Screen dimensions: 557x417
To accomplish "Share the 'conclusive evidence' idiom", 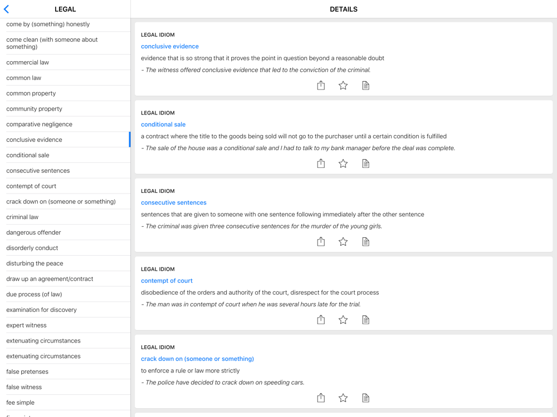I will point(321,85).
